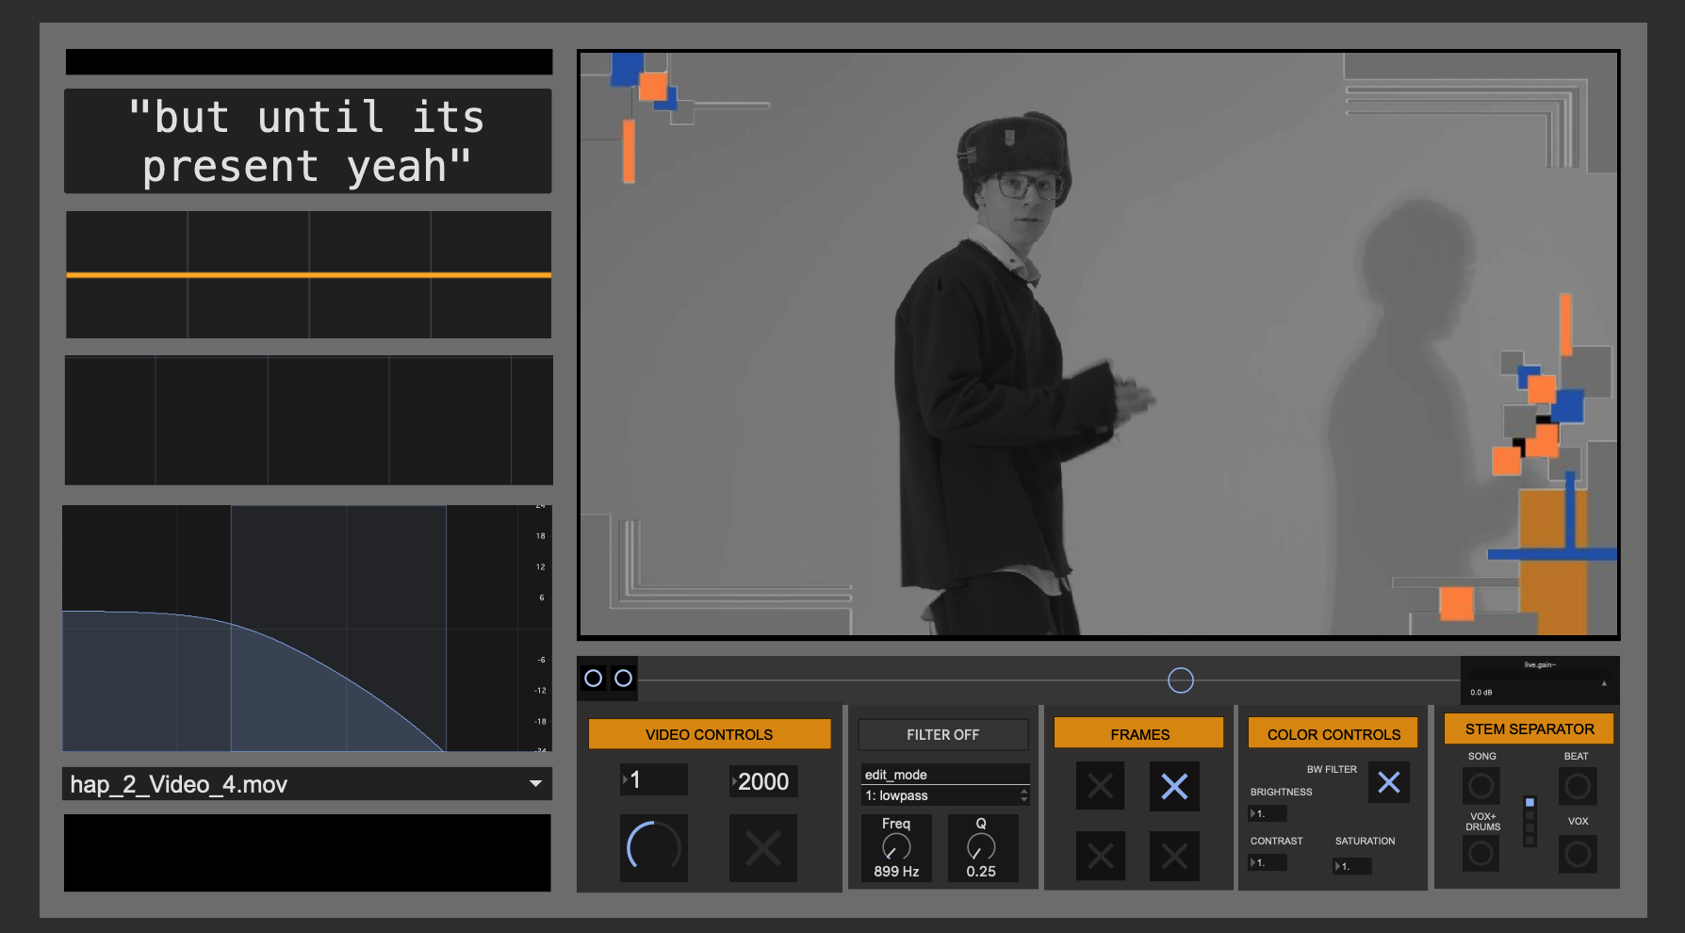Click the VOX stem circle button
This screenshot has height=933, width=1685.
click(x=1577, y=854)
